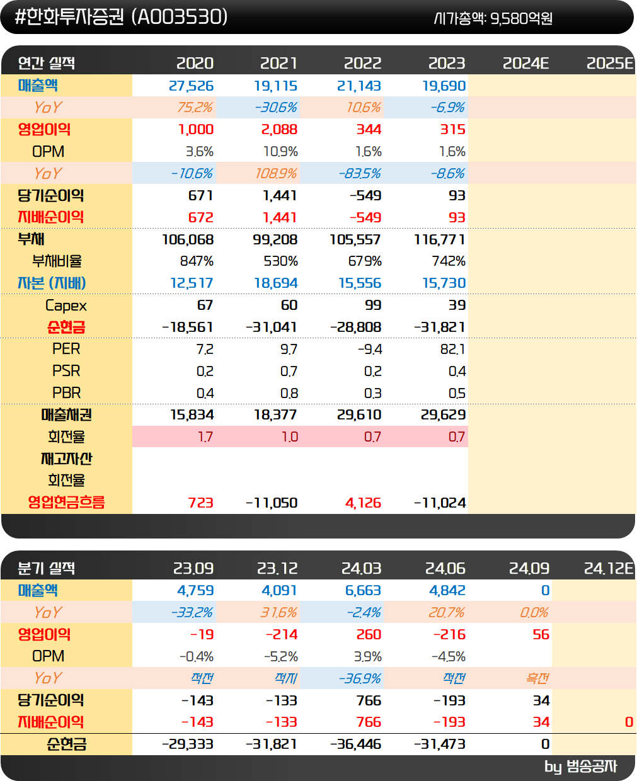The width and height of the screenshot is (637, 781).
Task: Click the 23.12 quarter header
Action: tap(277, 568)
